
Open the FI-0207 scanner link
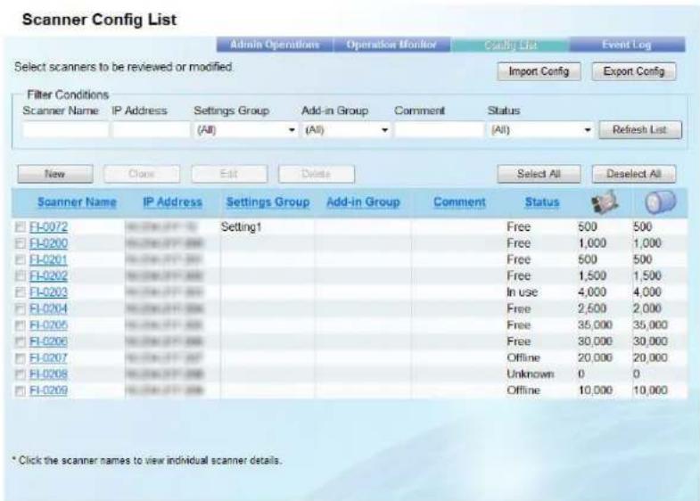pyautogui.click(x=48, y=358)
